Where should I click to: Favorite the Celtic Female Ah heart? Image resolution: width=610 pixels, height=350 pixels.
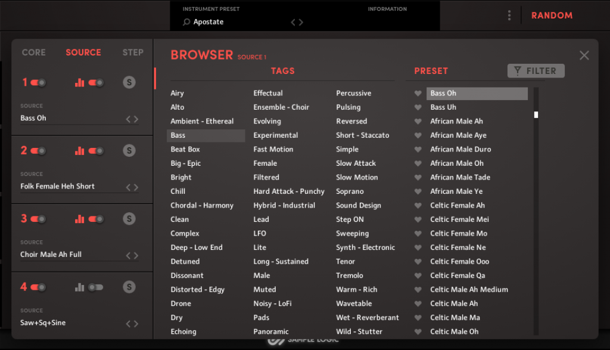pyautogui.click(x=418, y=205)
